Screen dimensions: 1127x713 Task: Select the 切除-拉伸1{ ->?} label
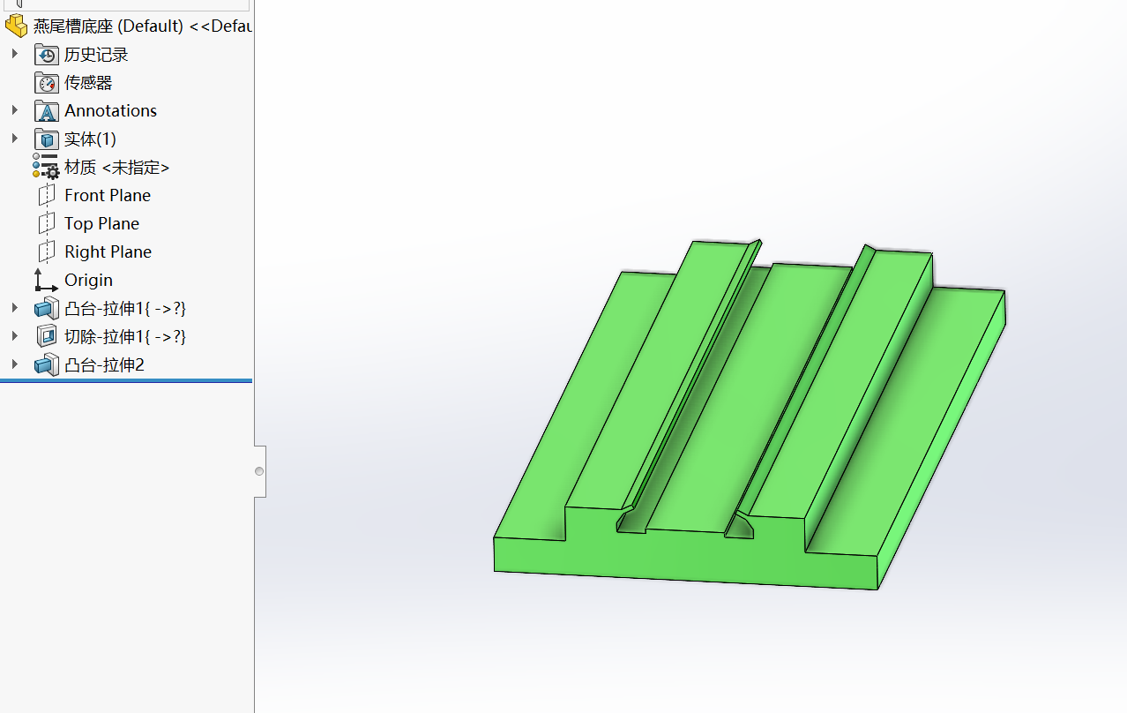125,337
